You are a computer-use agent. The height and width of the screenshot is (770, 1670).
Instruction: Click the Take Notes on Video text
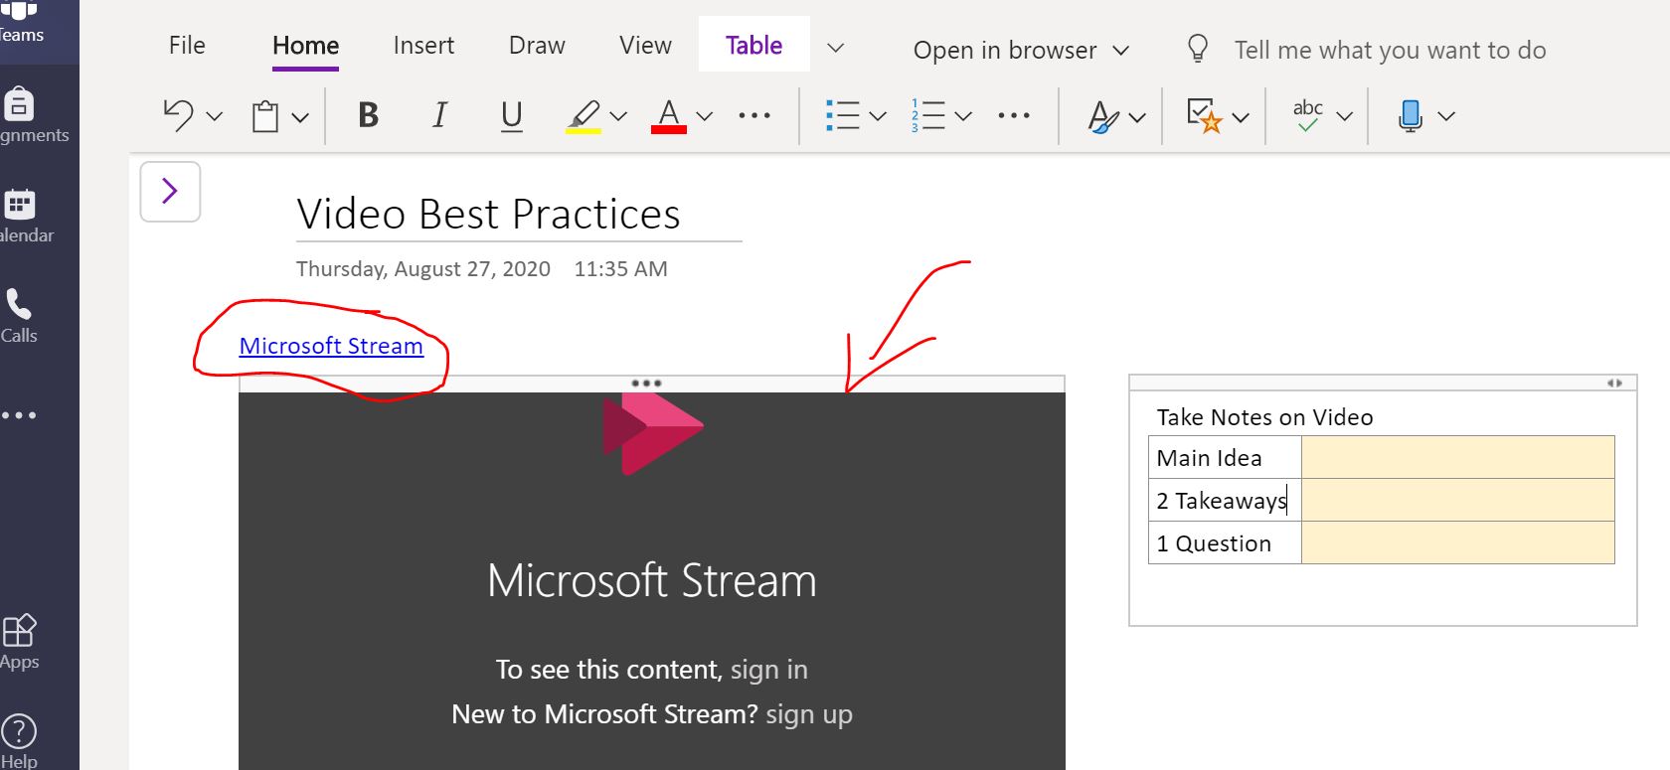(1264, 417)
